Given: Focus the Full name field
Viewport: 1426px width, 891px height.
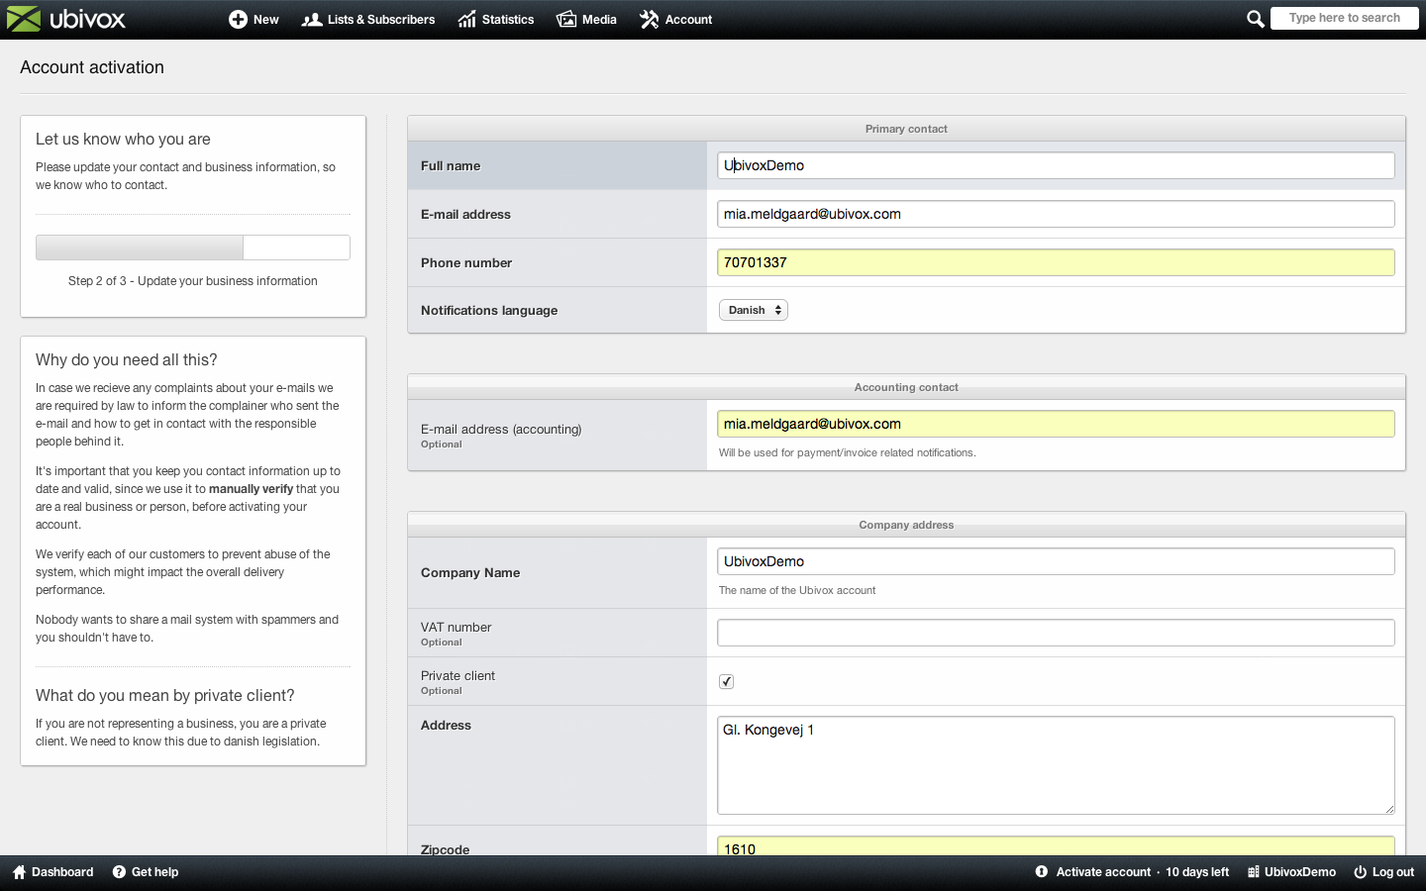Looking at the screenshot, I should pyautogui.click(x=1056, y=165).
